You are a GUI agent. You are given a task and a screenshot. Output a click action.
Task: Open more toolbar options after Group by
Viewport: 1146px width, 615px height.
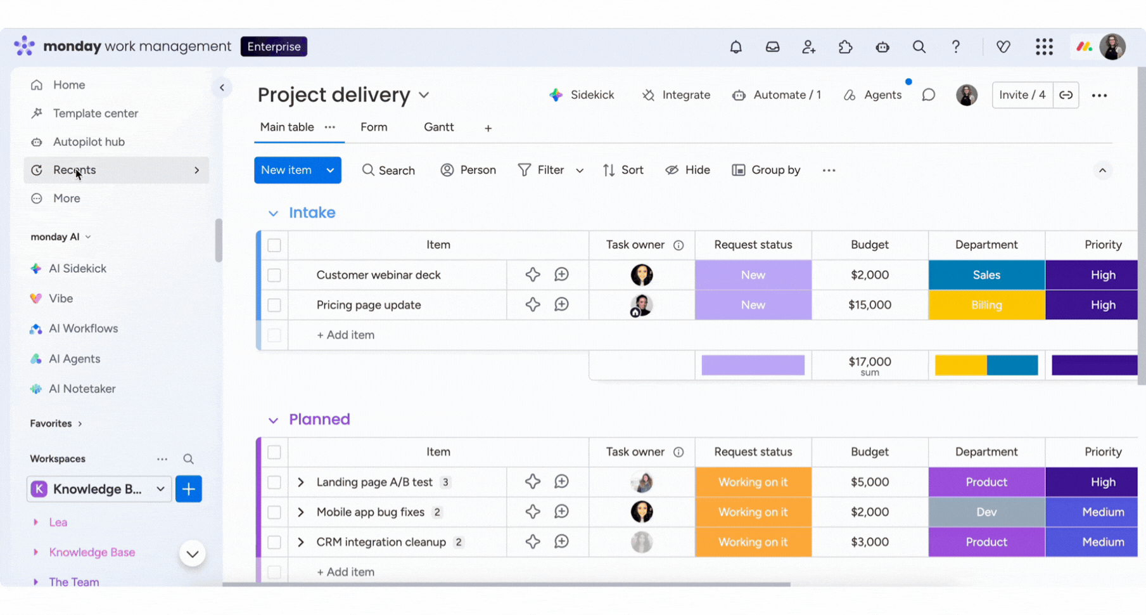click(829, 170)
